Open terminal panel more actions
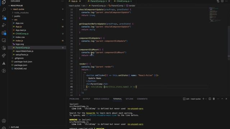230x129 pixels. (x=218, y=99)
